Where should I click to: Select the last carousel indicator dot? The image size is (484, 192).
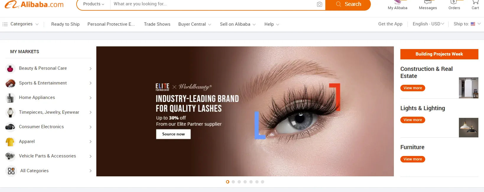click(262, 182)
